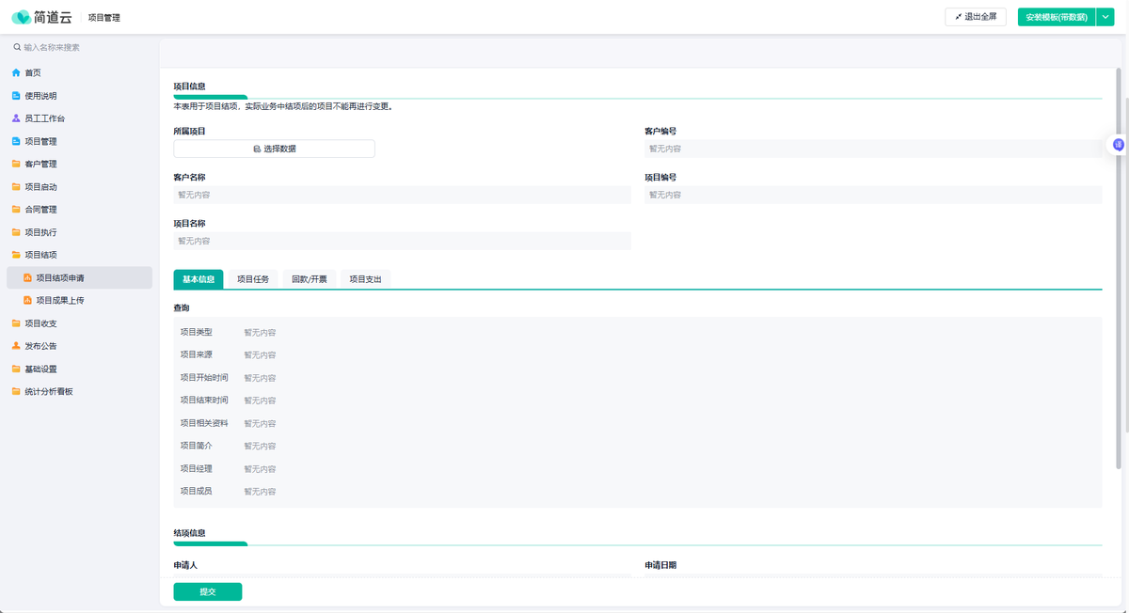The image size is (1129, 613).
Task: Click the 员工工作台 person icon
Action: point(16,118)
